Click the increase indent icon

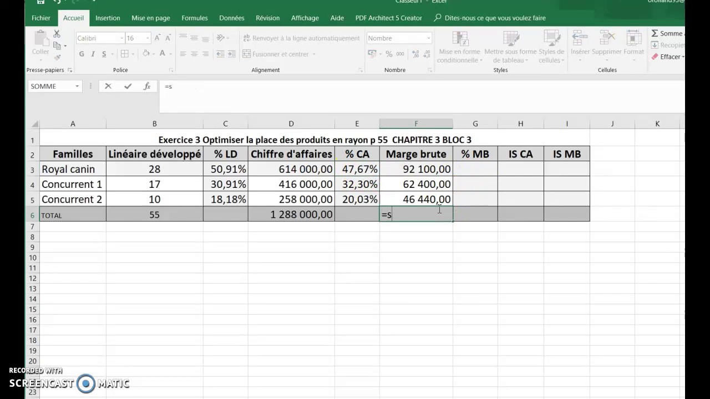coord(231,54)
